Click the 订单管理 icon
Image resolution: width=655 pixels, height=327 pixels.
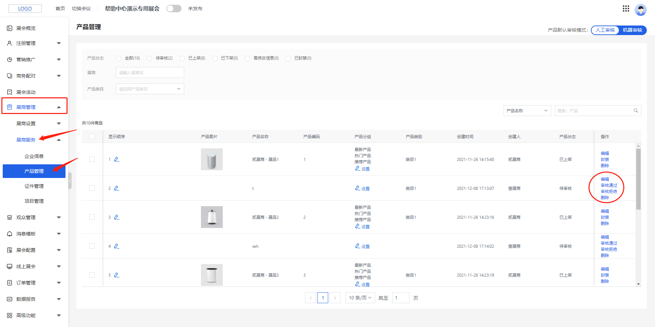[x=10, y=283]
